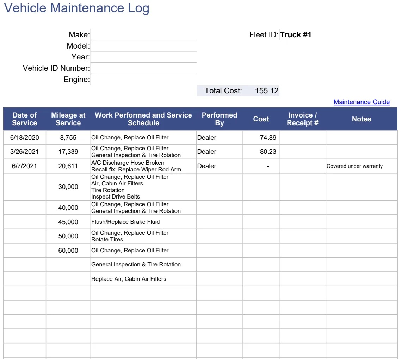Click the date cell 6/18/2020
The image size is (401, 359).
click(25, 138)
